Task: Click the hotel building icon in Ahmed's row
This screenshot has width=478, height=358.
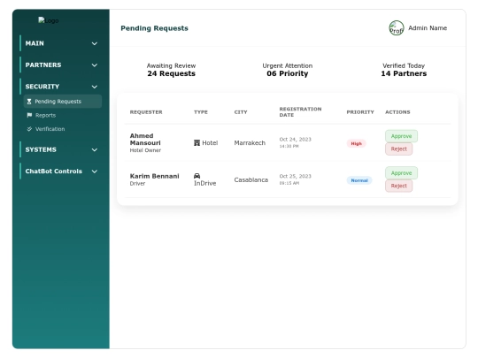Action: [197, 143]
